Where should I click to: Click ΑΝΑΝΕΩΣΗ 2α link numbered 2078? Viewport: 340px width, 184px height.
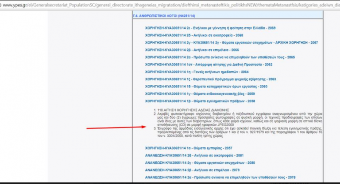pos(220,177)
